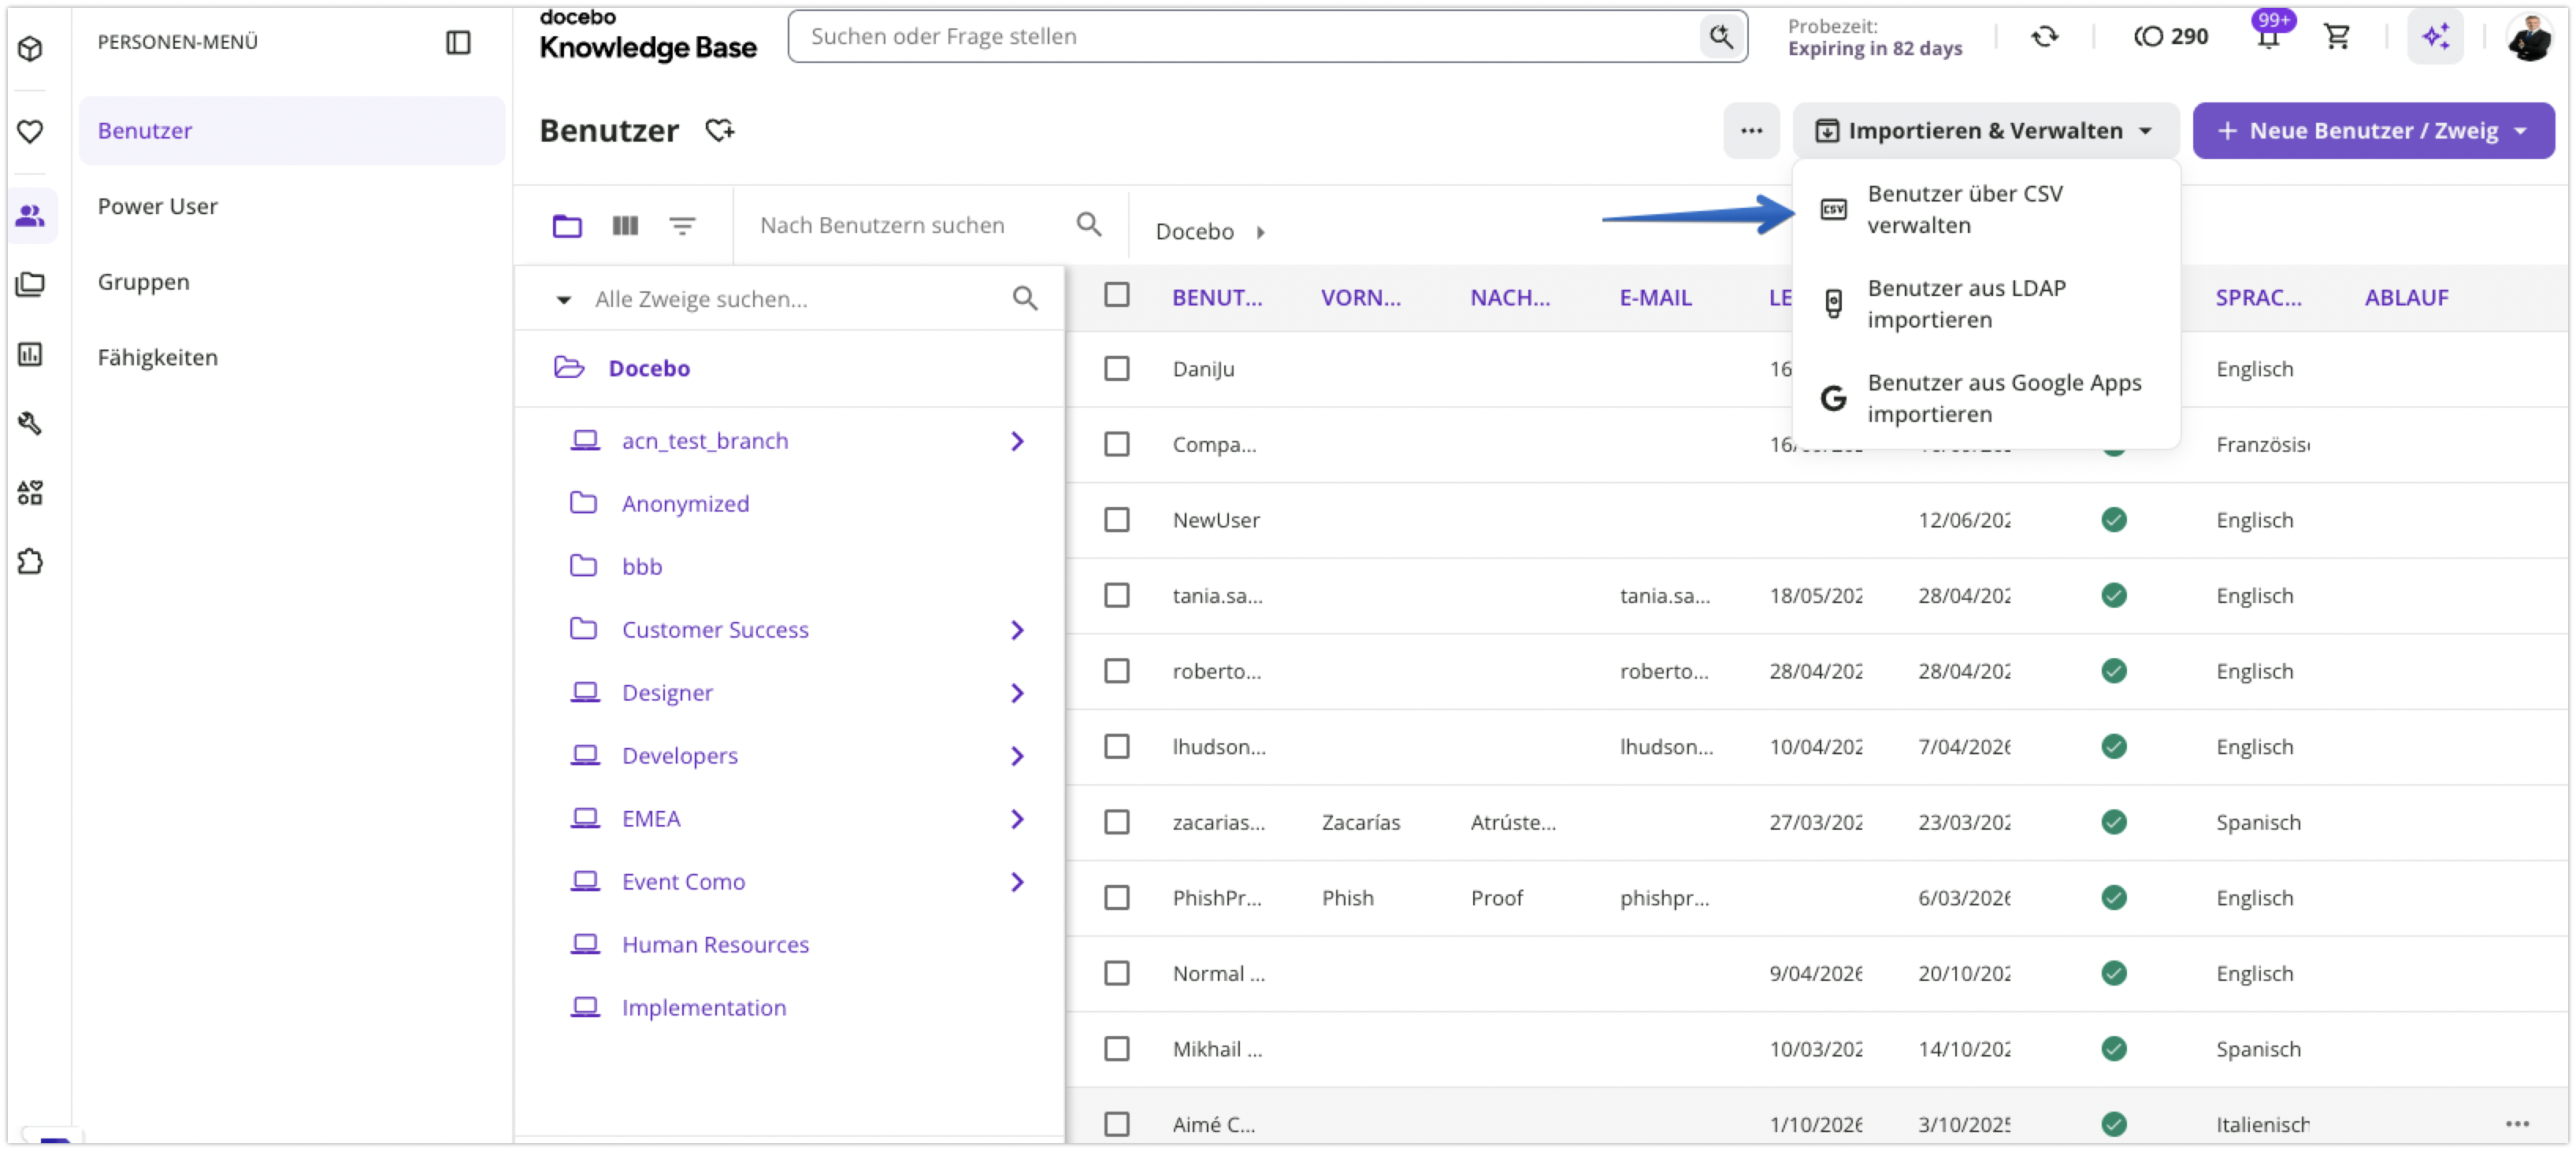Open user profile avatar
The image size is (2576, 1151).
pos(2530,37)
